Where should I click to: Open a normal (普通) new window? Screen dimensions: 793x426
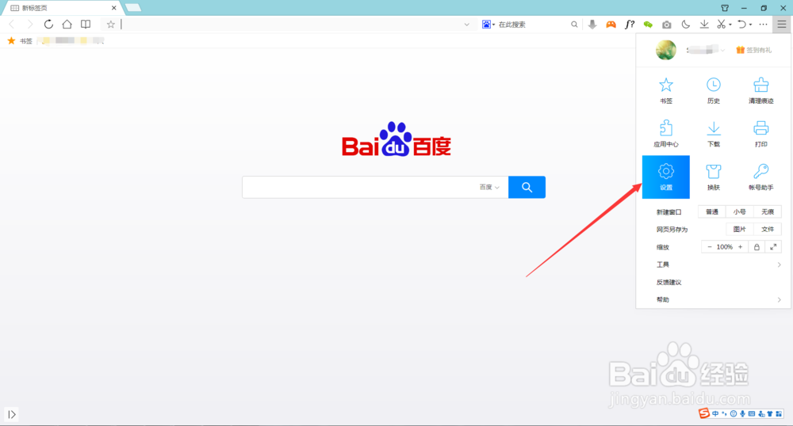pyautogui.click(x=711, y=212)
